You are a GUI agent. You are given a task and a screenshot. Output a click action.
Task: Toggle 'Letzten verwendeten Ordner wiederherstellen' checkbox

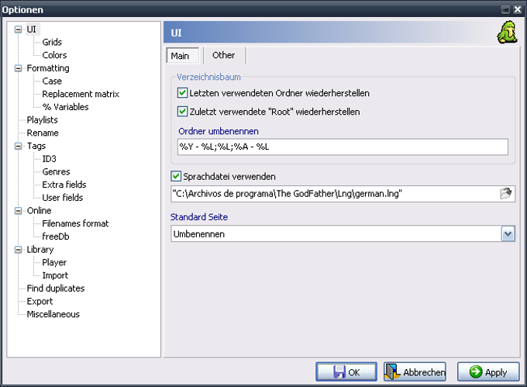(x=182, y=93)
